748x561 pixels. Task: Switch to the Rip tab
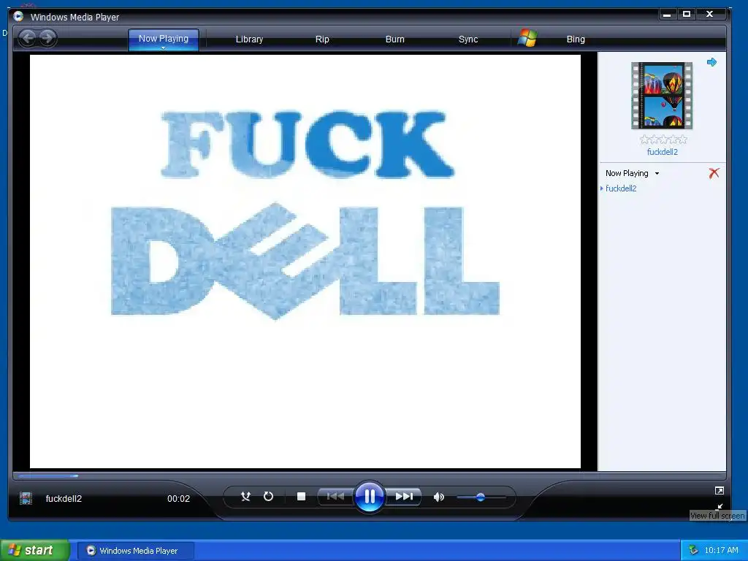pos(322,39)
